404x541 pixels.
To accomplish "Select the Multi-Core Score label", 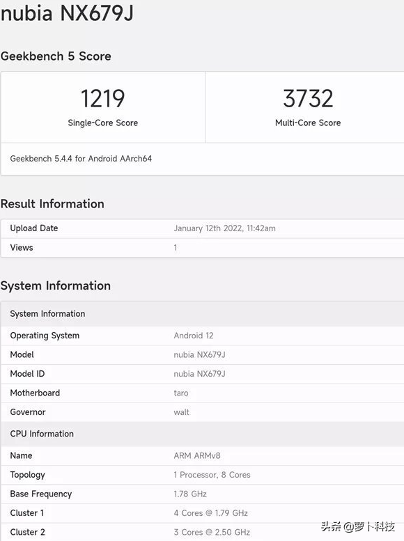I will coord(308,123).
